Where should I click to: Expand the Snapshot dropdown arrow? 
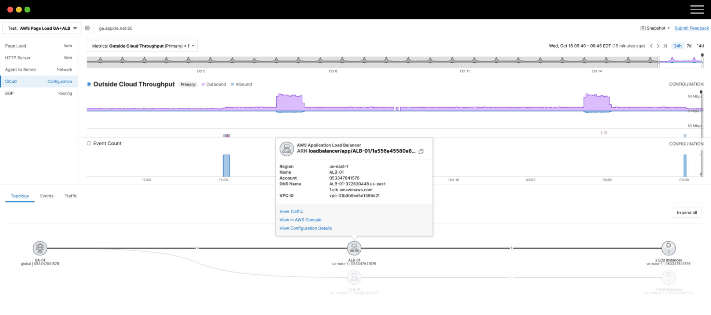click(x=669, y=28)
